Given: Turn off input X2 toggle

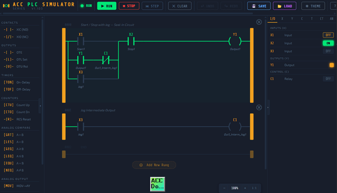Looking at the screenshot, I should [x=328, y=43].
